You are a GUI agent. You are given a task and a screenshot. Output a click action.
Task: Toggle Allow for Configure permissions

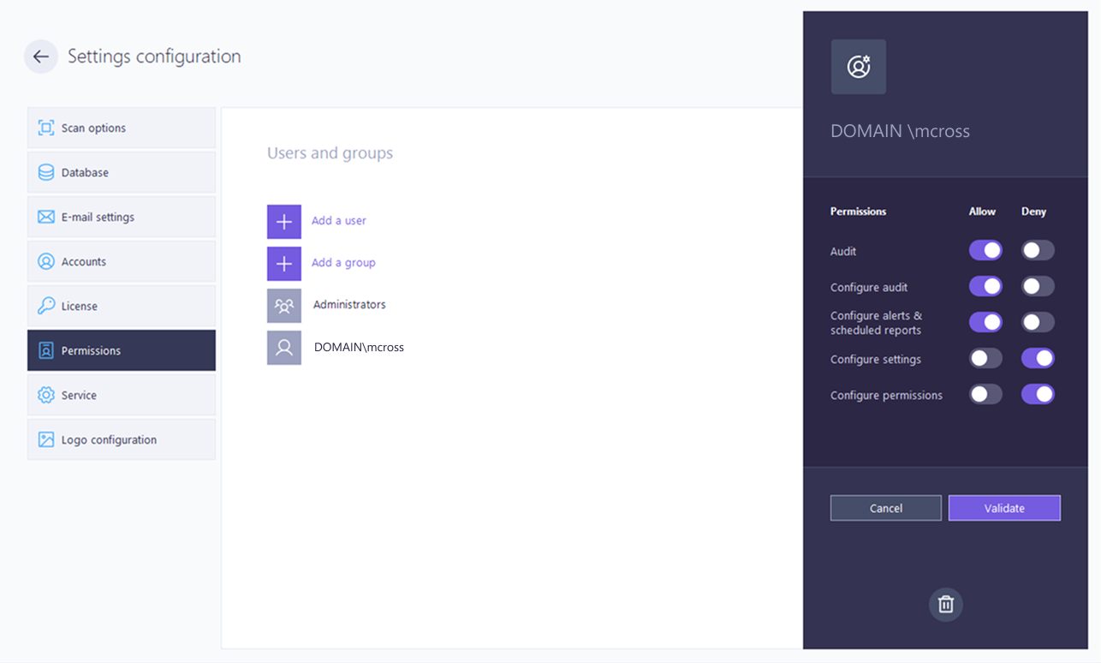(x=985, y=394)
